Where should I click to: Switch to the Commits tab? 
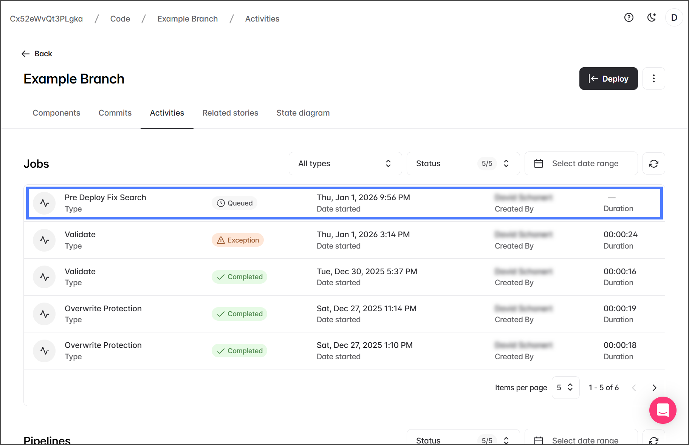115,113
